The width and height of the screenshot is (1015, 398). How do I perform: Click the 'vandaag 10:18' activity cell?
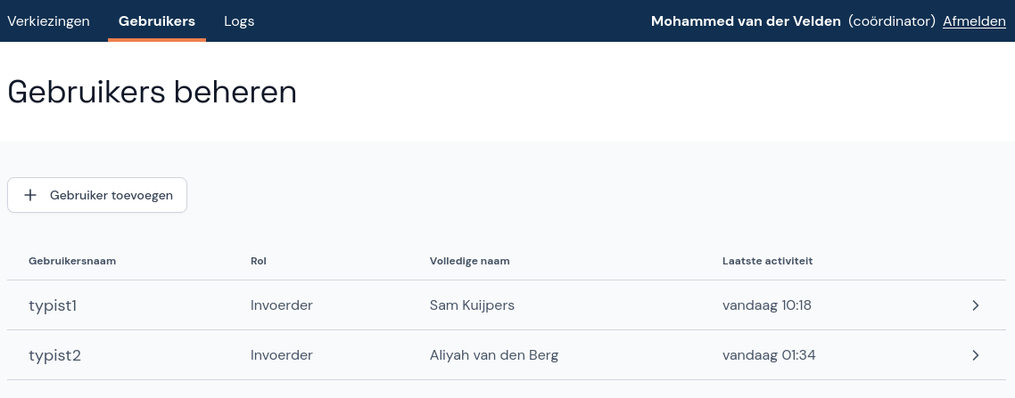766,305
